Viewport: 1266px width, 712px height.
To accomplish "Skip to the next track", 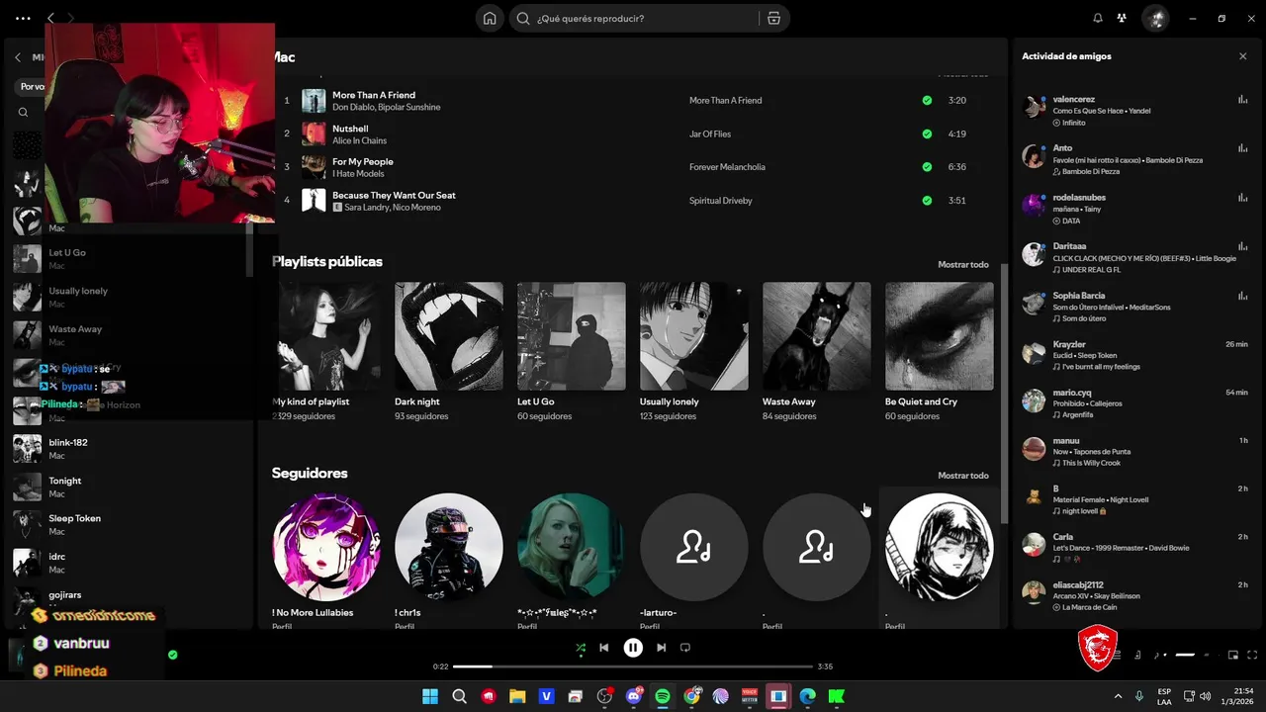I will pos(661,648).
